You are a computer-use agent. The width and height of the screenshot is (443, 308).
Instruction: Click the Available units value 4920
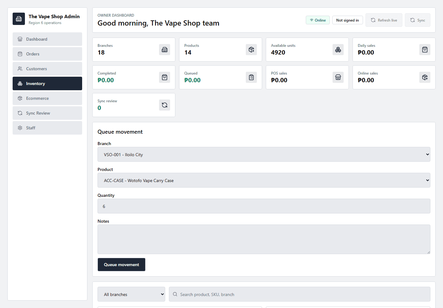[278, 52]
